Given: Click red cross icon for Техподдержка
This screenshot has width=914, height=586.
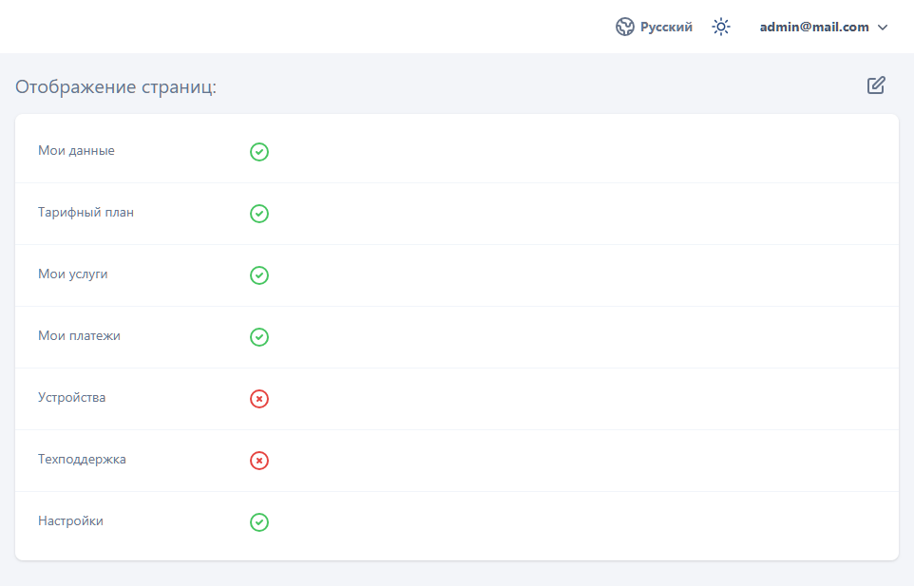Looking at the screenshot, I should point(259,461).
